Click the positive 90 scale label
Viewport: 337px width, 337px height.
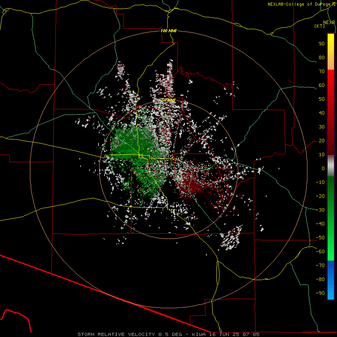click(322, 44)
